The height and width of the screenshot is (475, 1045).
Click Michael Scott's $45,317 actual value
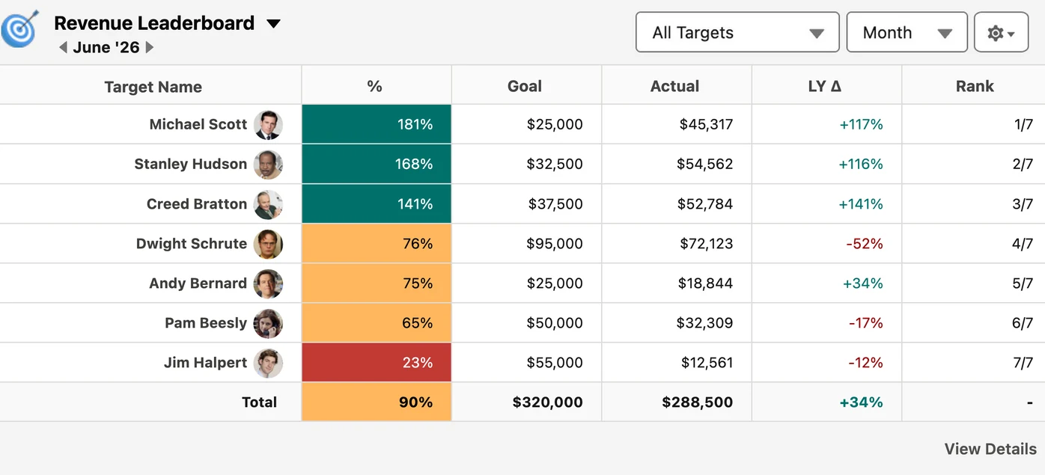pos(706,124)
